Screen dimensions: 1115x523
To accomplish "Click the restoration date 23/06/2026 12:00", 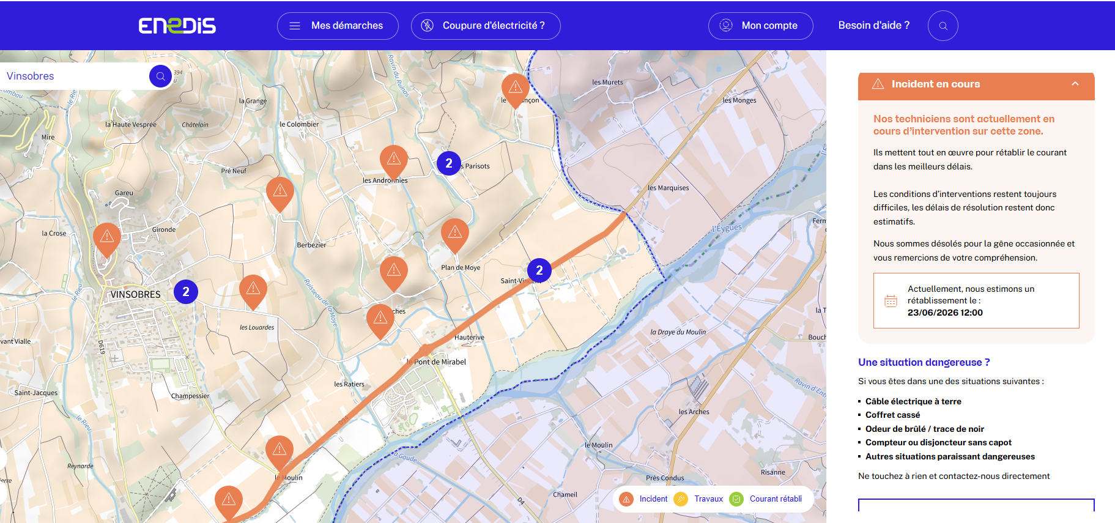I will pyautogui.click(x=945, y=313).
